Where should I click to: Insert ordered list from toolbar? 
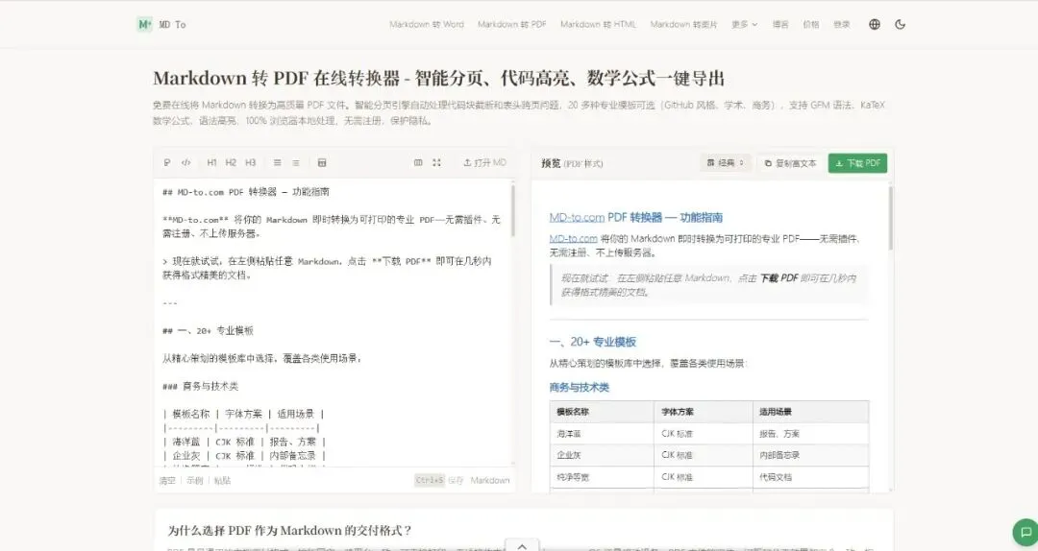click(x=296, y=163)
